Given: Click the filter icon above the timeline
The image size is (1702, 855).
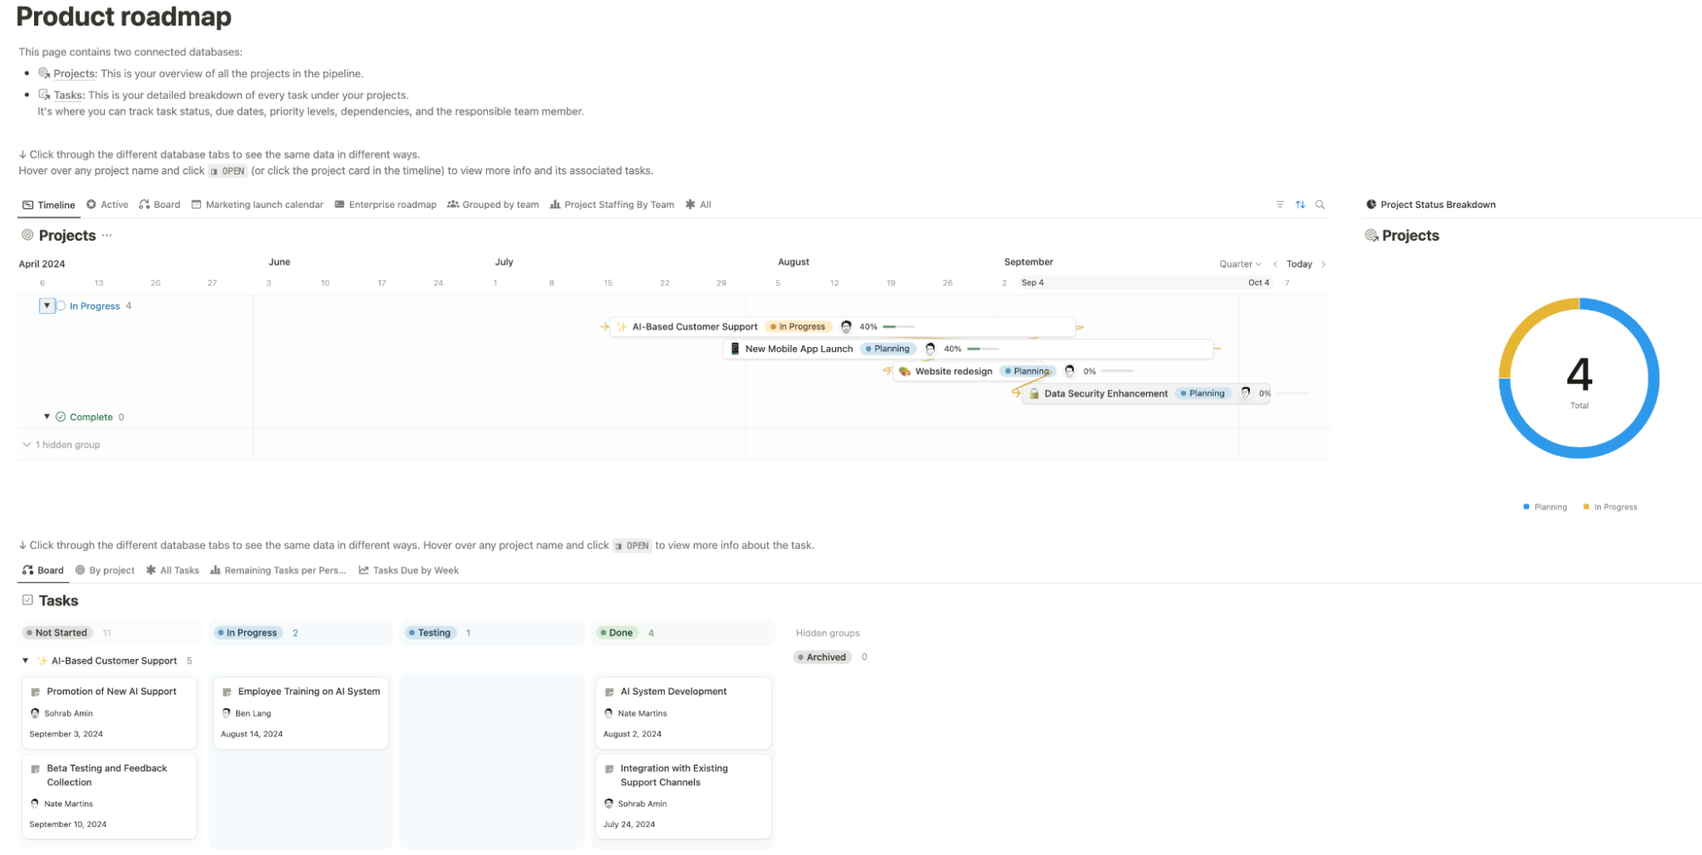Looking at the screenshot, I should click(x=1280, y=205).
